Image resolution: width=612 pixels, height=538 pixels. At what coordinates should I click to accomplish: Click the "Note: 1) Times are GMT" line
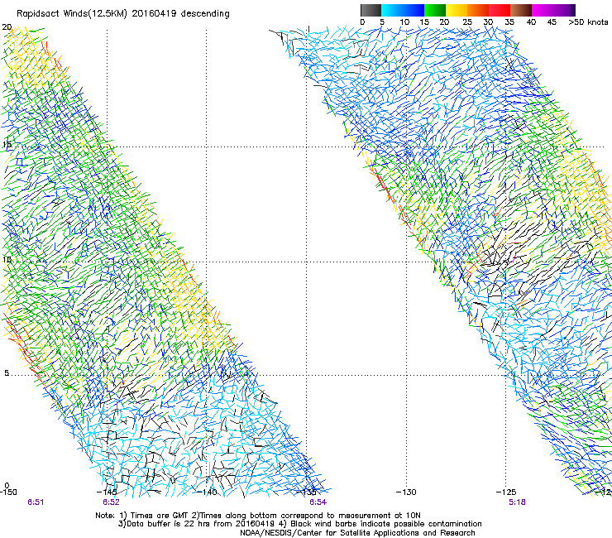point(258,516)
